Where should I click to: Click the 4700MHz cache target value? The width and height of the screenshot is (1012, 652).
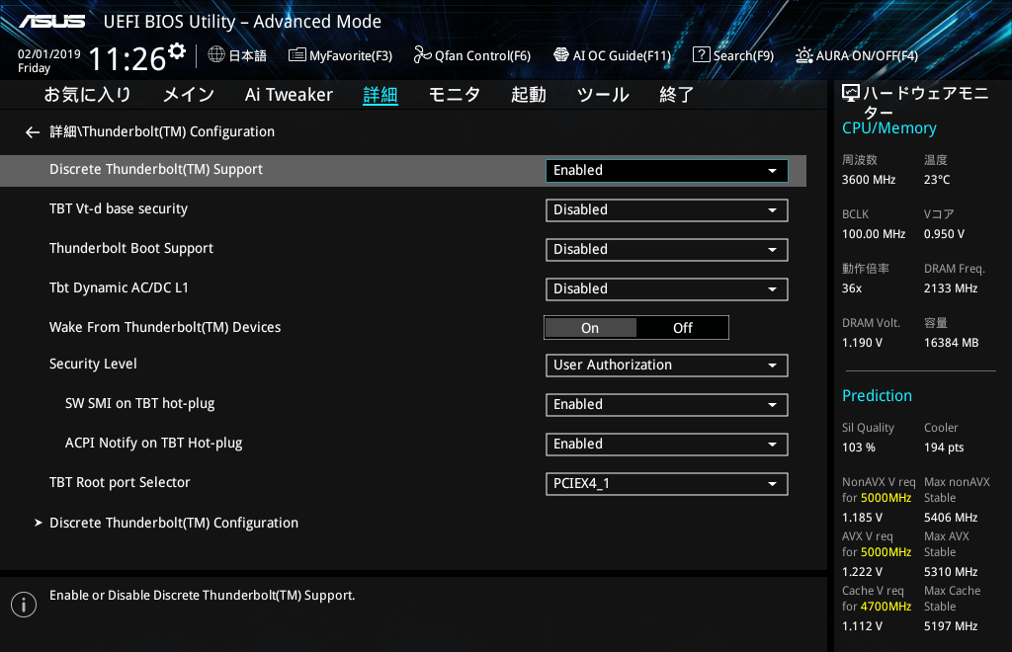[x=885, y=607]
